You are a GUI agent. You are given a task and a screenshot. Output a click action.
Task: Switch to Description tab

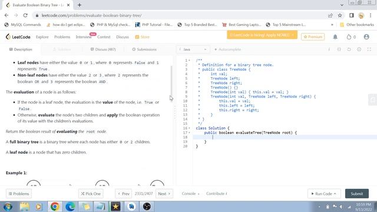(21, 49)
